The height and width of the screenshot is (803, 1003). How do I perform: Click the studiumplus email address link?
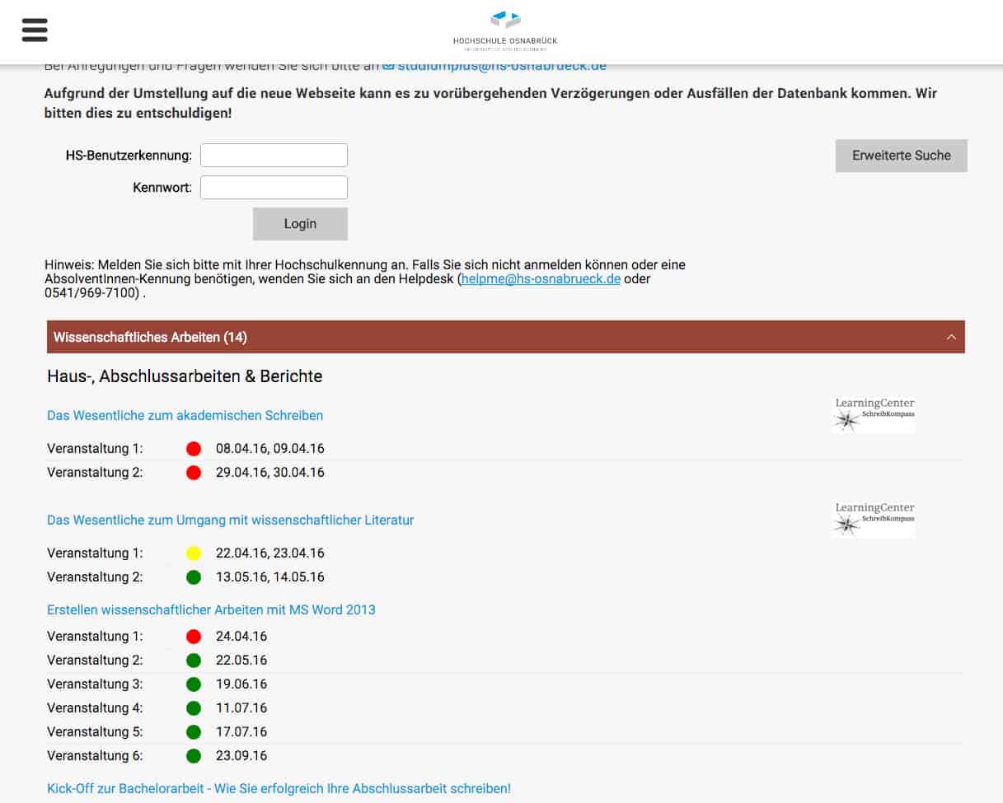(494, 66)
